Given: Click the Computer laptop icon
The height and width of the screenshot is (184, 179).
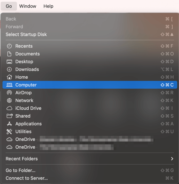Looking at the screenshot, I should [9, 85].
